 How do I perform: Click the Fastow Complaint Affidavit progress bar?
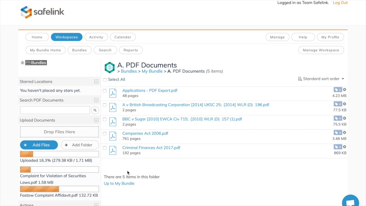(x=59, y=189)
